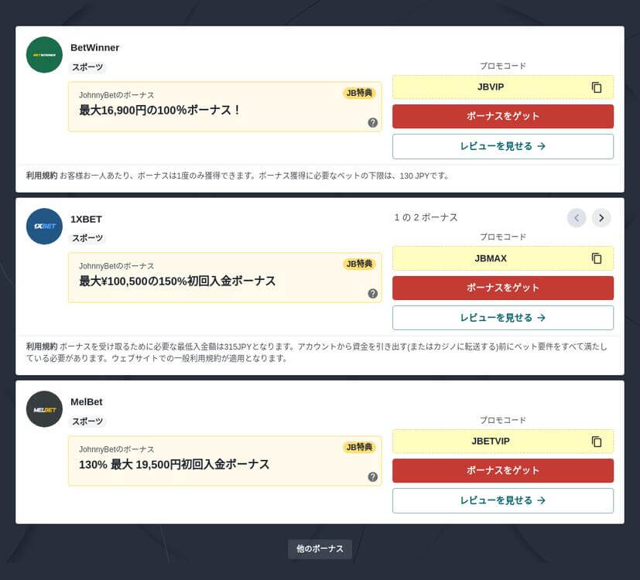Copy the JBVIP promo code to clipboard

[596, 87]
